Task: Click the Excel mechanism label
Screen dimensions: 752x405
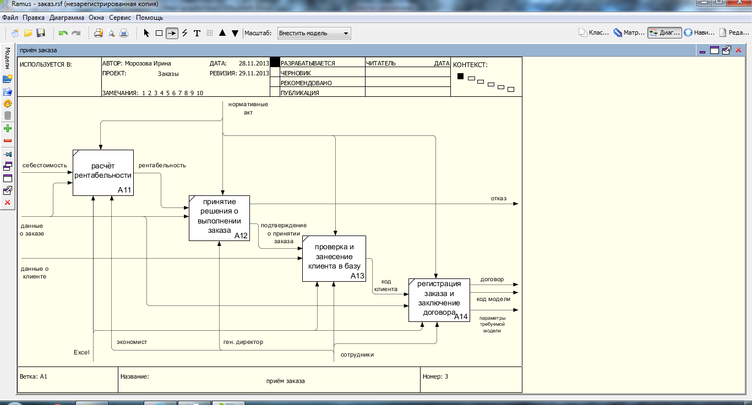Action: (81, 352)
